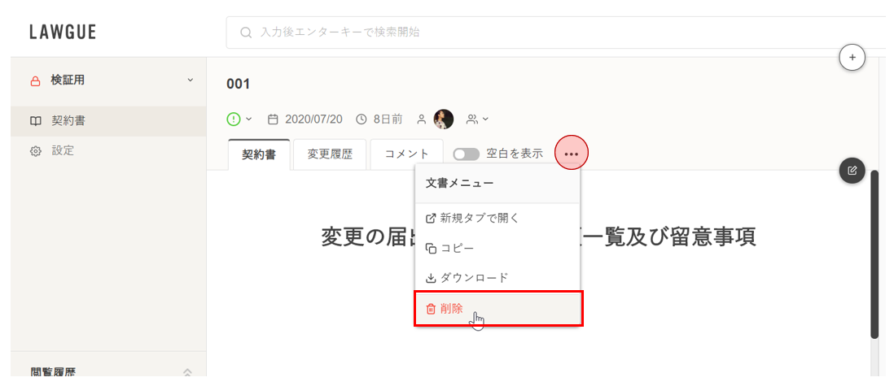Viewport: 894px width, 386px height.
Task: Click the round plus button at top right
Action: (x=852, y=58)
